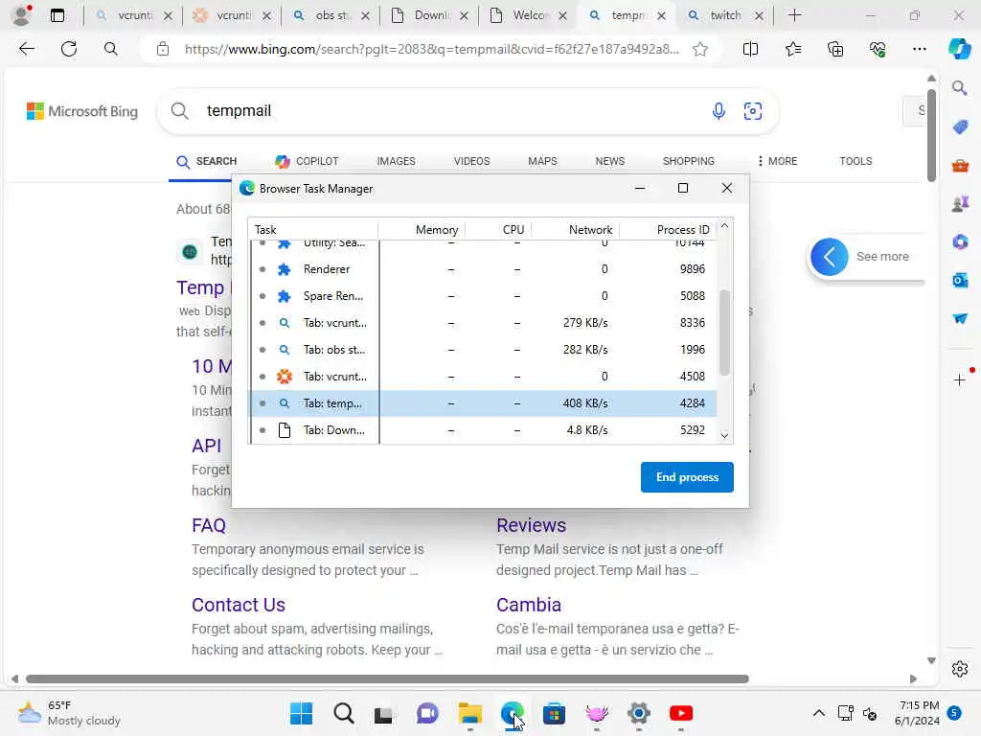
Task: Click the page horizontal scrollbar
Action: point(387,679)
